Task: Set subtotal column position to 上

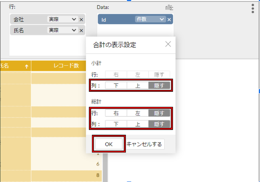Action: click(x=138, y=86)
